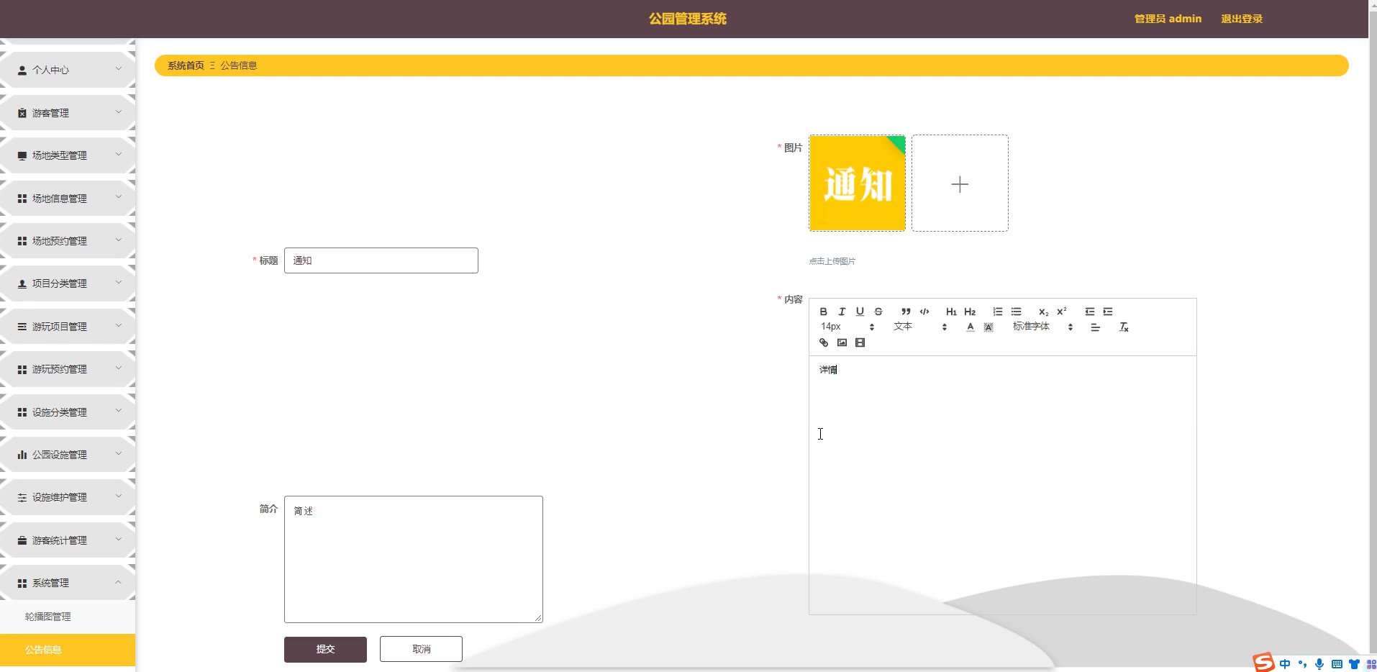Expand the 设施分类管理 sidebar menu
The height and width of the screenshot is (672, 1377).
68,412
